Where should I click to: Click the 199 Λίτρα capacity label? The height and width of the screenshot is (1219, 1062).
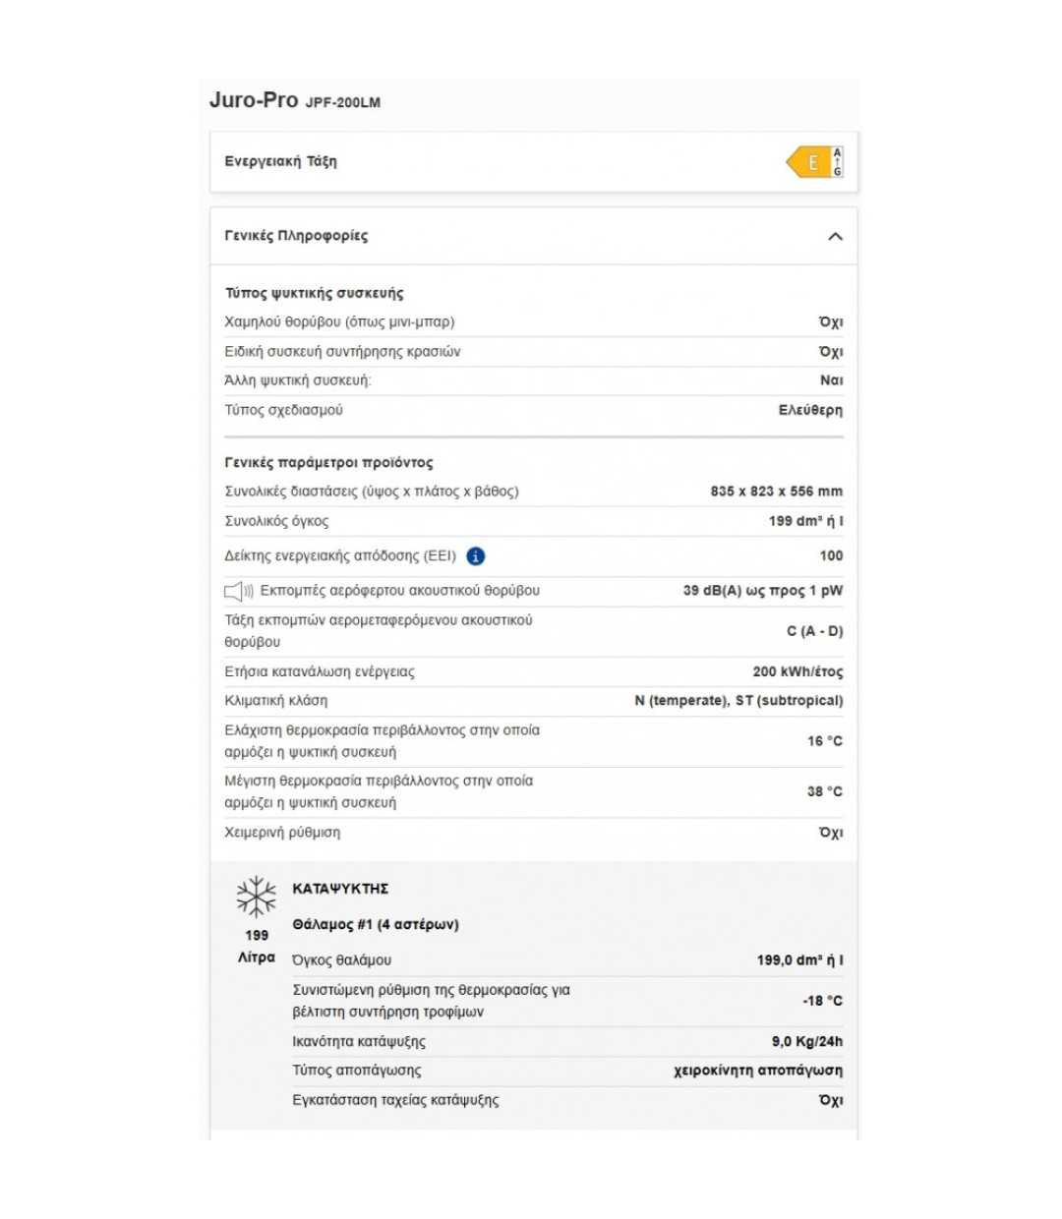coord(257,946)
